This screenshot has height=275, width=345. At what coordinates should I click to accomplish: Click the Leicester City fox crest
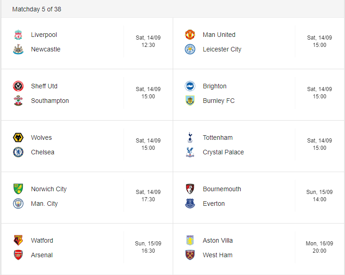point(190,49)
